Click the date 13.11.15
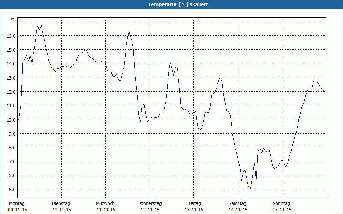Image resolution: width=343 pixels, height=214 pixels. click(194, 210)
